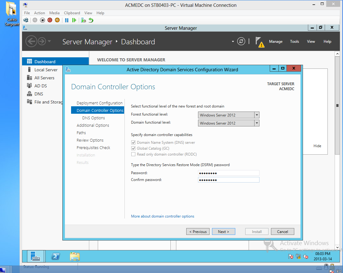
Task: Open More about domain controller options link
Action: pos(163,216)
